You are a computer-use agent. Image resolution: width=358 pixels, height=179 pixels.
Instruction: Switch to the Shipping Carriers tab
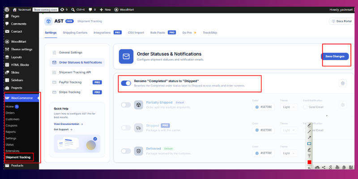[75, 33]
